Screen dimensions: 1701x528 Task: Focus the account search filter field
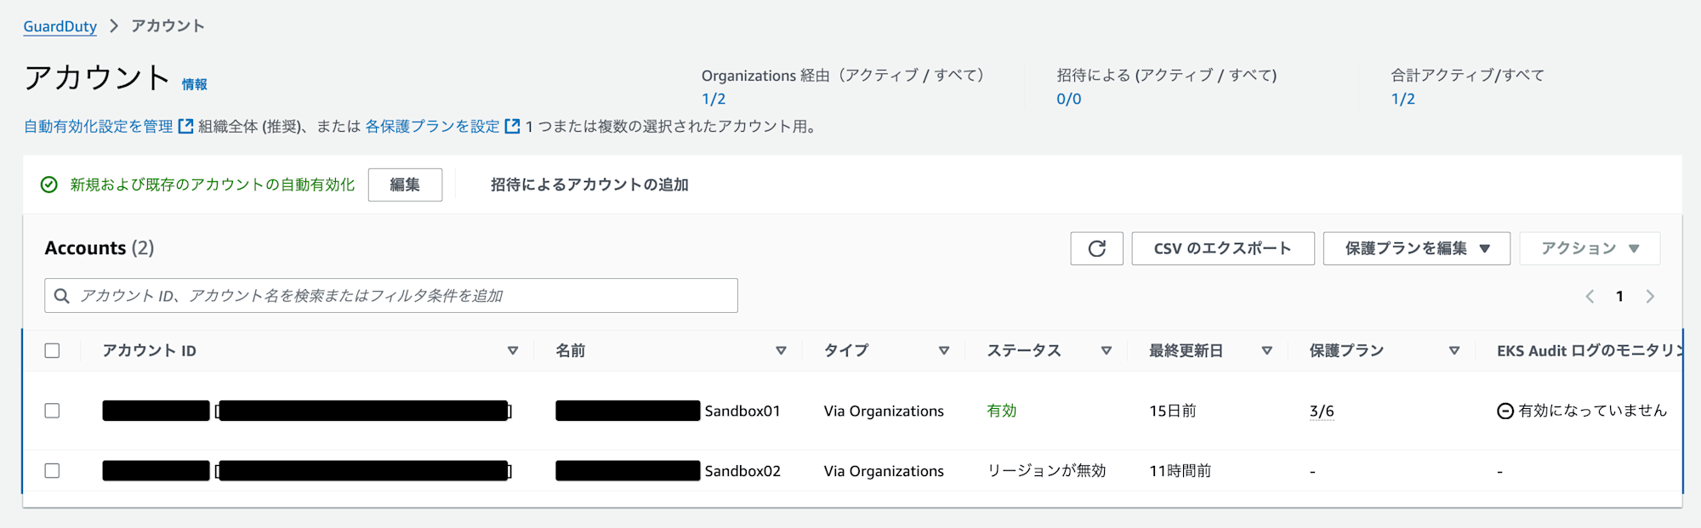[391, 296]
